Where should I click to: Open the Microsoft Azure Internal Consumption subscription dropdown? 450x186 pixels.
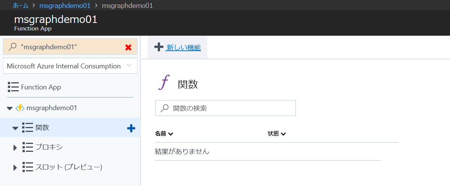pyautogui.click(x=70, y=66)
